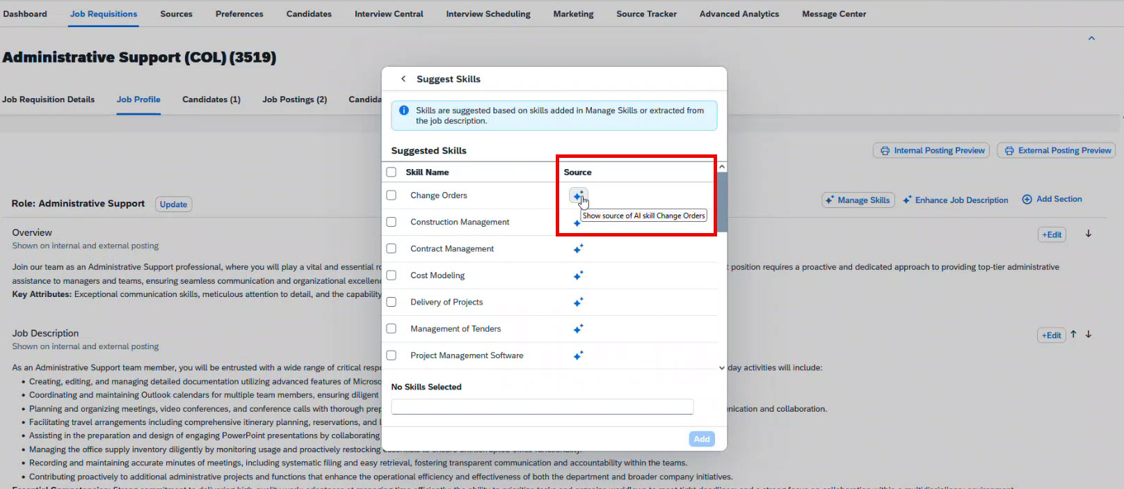Toggle the select-all Skill Name checkbox
This screenshot has width=1124, height=489.
tap(392, 172)
